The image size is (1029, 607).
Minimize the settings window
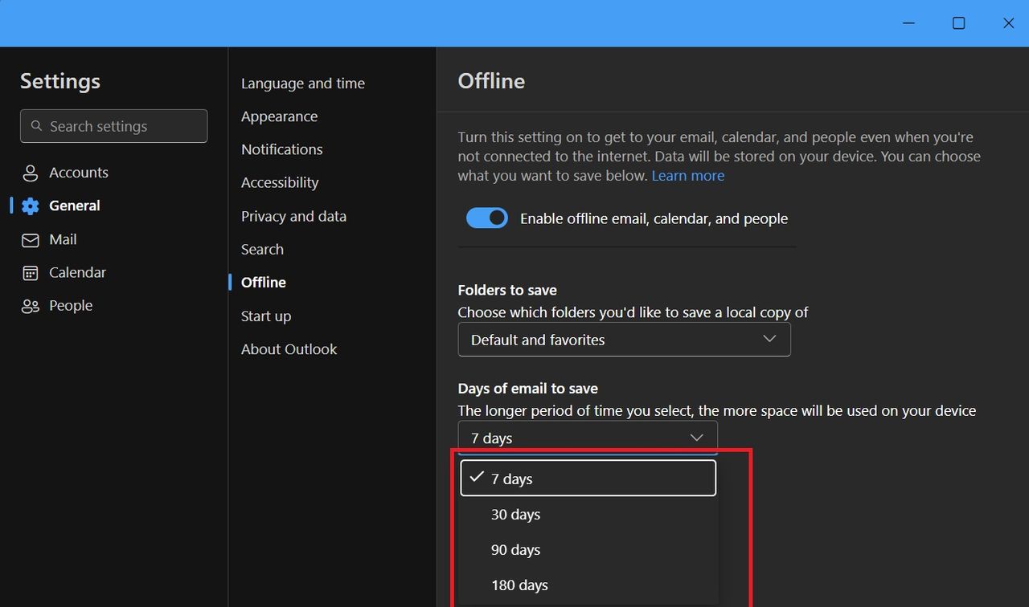[x=908, y=23]
